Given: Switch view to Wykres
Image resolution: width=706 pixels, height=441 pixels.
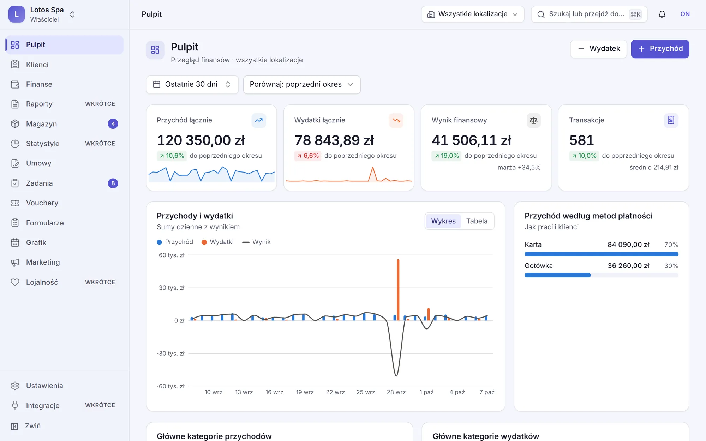Looking at the screenshot, I should point(443,221).
